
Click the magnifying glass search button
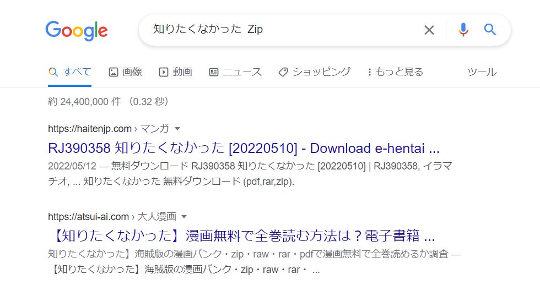(490, 30)
